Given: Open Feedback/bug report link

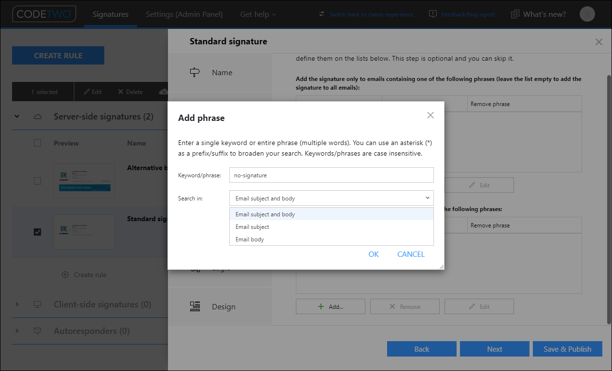Looking at the screenshot, I should tap(468, 14).
